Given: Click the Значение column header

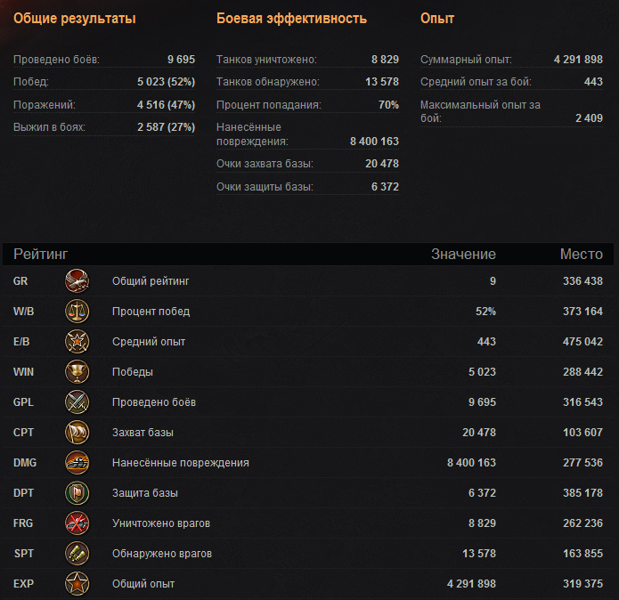Looking at the screenshot, I should [463, 255].
